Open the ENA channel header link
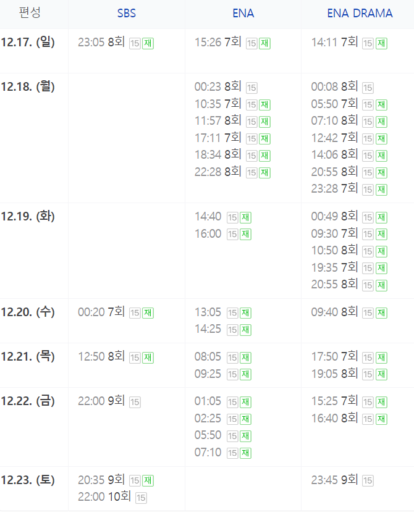 click(x=243, y=14)
